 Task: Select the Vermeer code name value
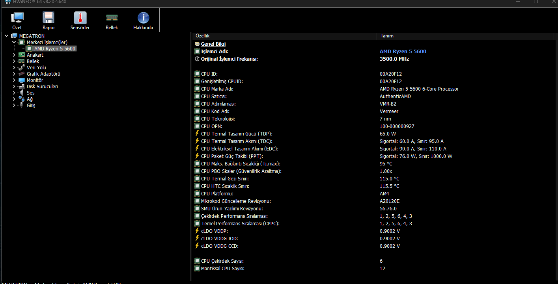pyautogui.click(x=389, y=111)
